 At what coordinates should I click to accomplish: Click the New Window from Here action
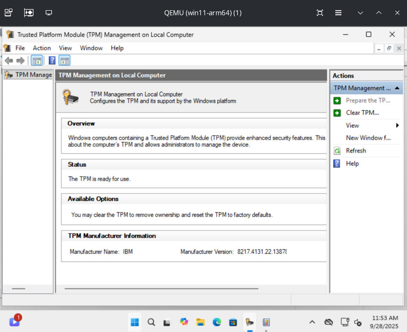point(368,138)
